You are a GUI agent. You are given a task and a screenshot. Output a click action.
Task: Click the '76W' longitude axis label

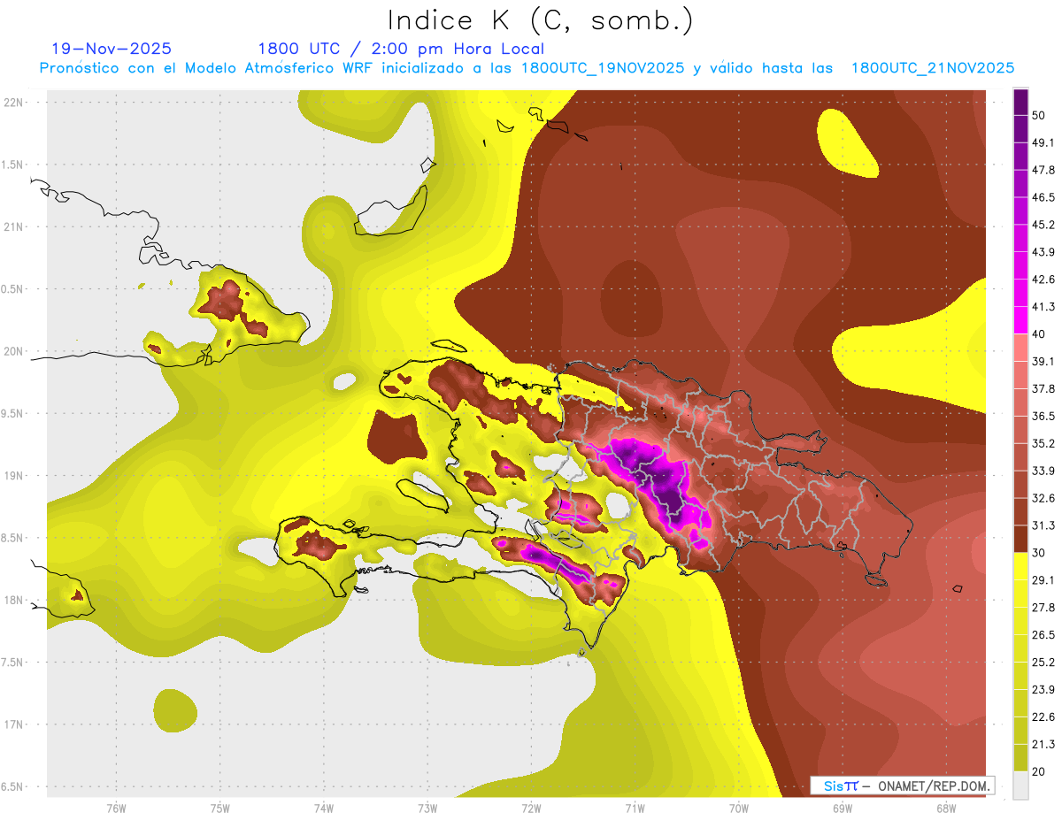pos(116,809)
